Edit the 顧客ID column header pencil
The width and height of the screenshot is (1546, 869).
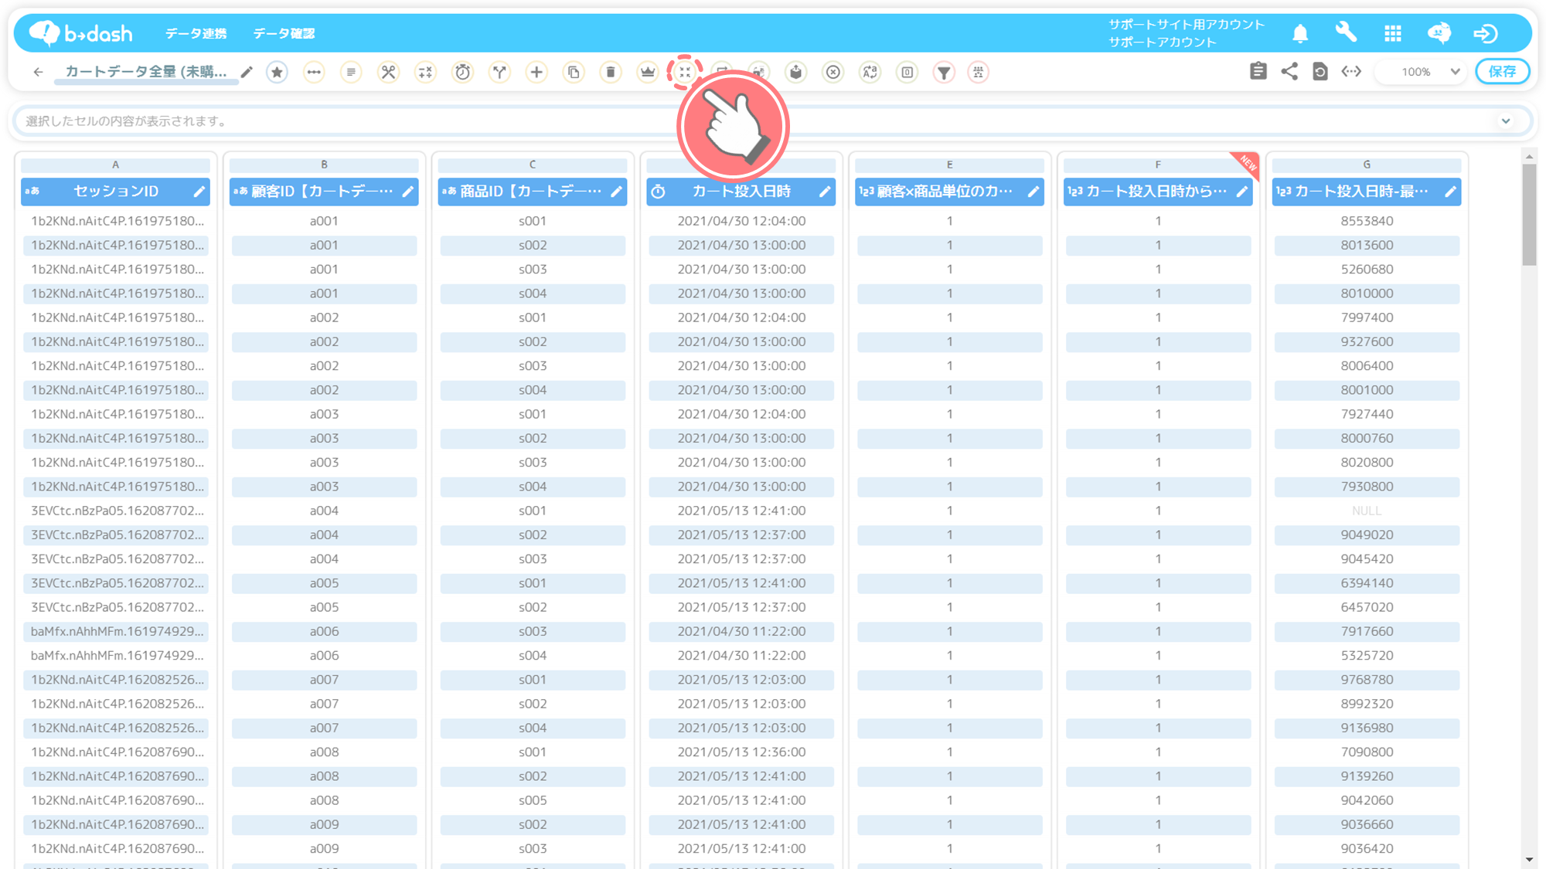407,192
